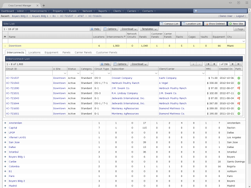251x188 pixels.
Task: Open the Reports menu
Action: tap(104, 11)
